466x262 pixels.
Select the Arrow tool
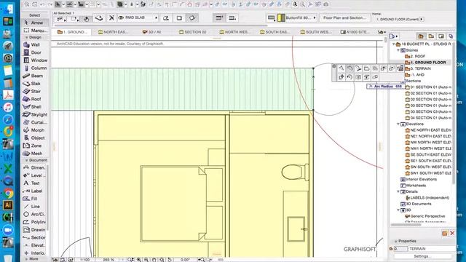pyautogui.click(x=34, y=23)
